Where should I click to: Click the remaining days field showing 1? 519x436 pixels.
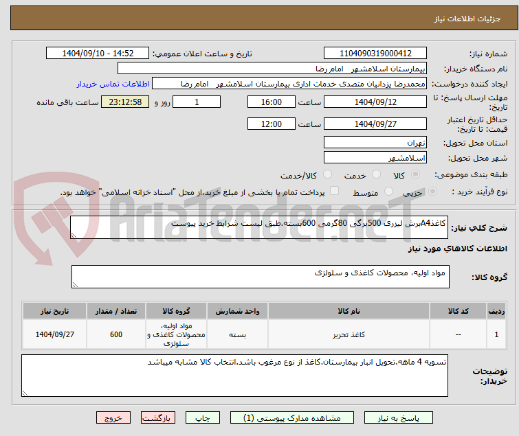coord(197,102)
